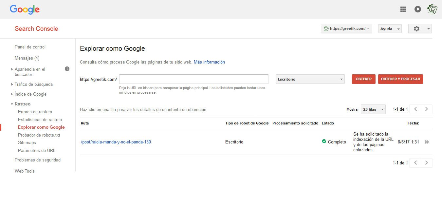Click the Explorar como Google page heading
Image resolution: width=442 pixels, height=206 pixels.
[112, 48]
